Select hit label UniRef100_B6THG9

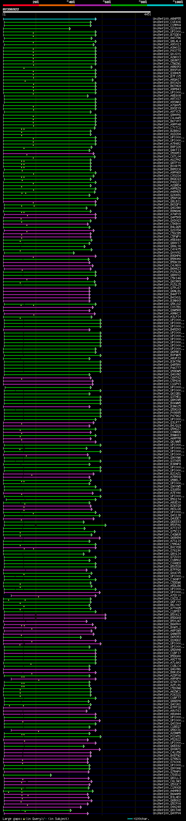click(x=167, y=86)
